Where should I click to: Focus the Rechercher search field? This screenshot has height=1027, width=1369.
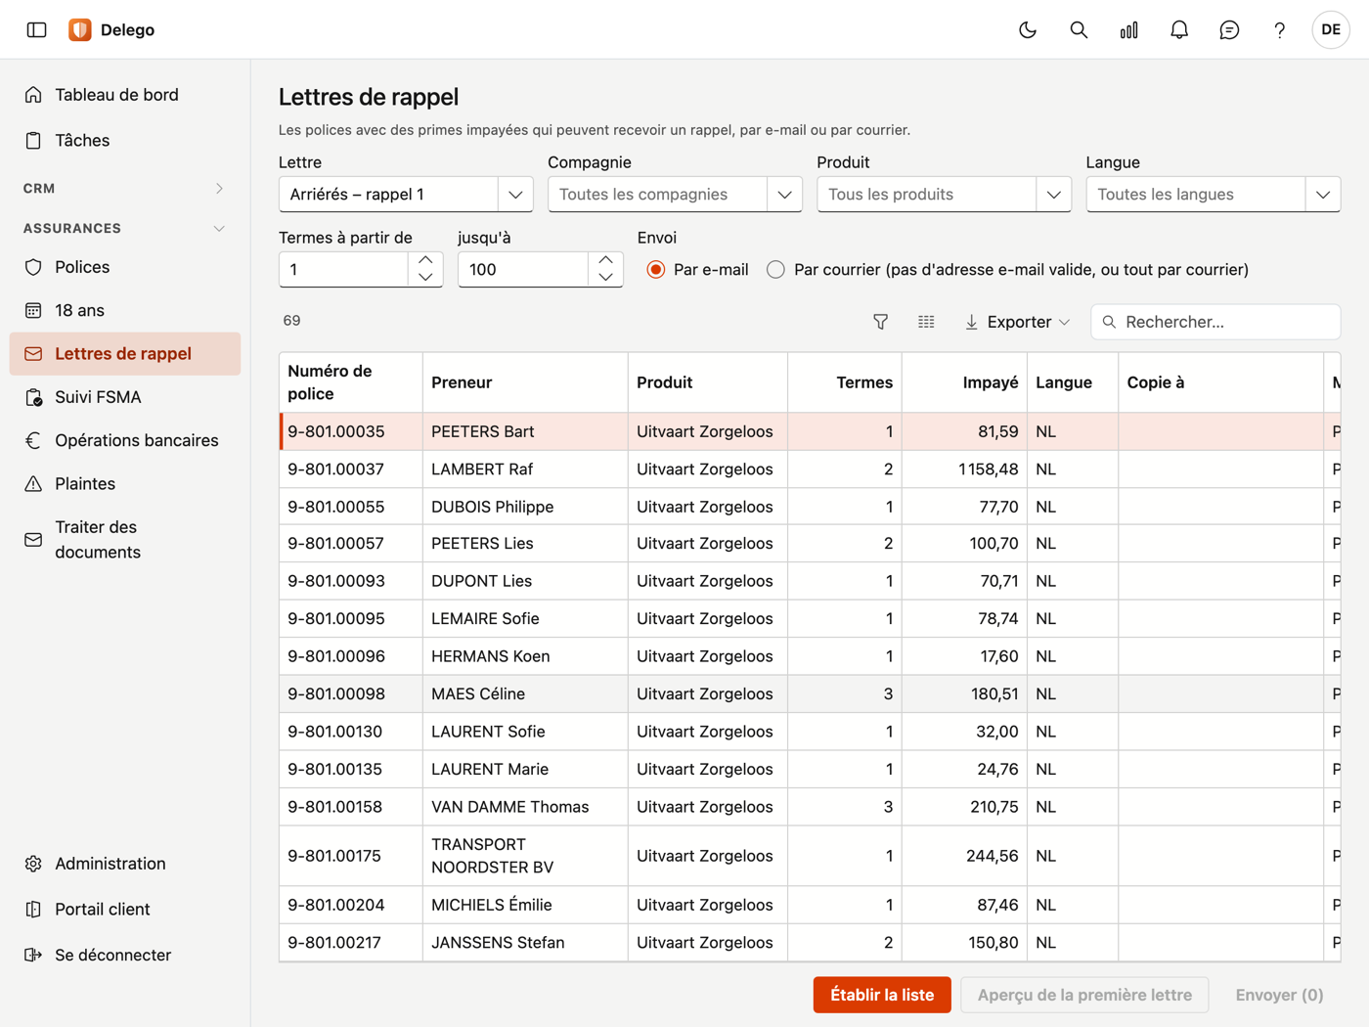pyautogui.click(x=1215, y=322)
